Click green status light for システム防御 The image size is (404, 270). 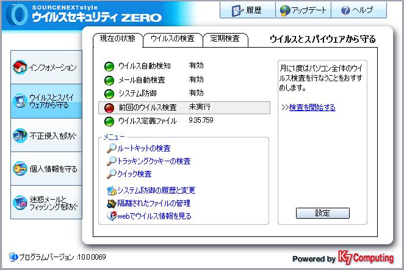click(109, 94)
